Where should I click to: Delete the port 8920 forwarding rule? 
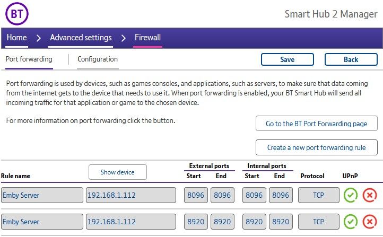pyautogui.click(x=369, y=221)
